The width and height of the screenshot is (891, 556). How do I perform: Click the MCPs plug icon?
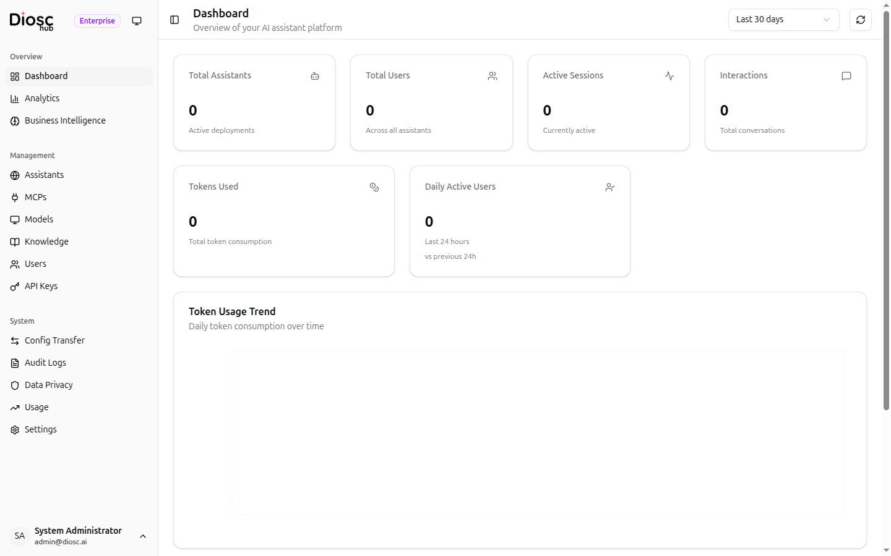point(15,198)
